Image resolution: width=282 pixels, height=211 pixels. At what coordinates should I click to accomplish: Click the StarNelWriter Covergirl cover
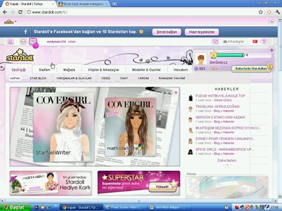pos(64,127)
